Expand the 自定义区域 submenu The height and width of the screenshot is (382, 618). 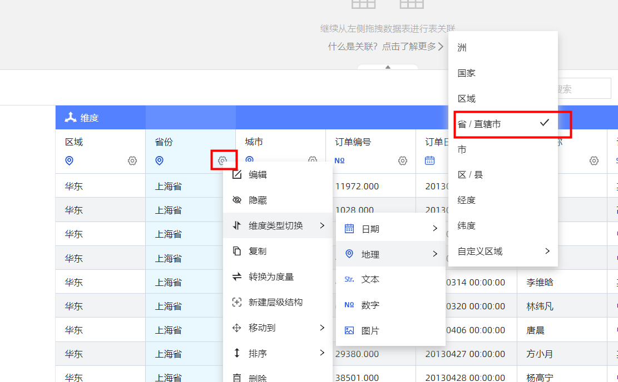click(503, 251)
